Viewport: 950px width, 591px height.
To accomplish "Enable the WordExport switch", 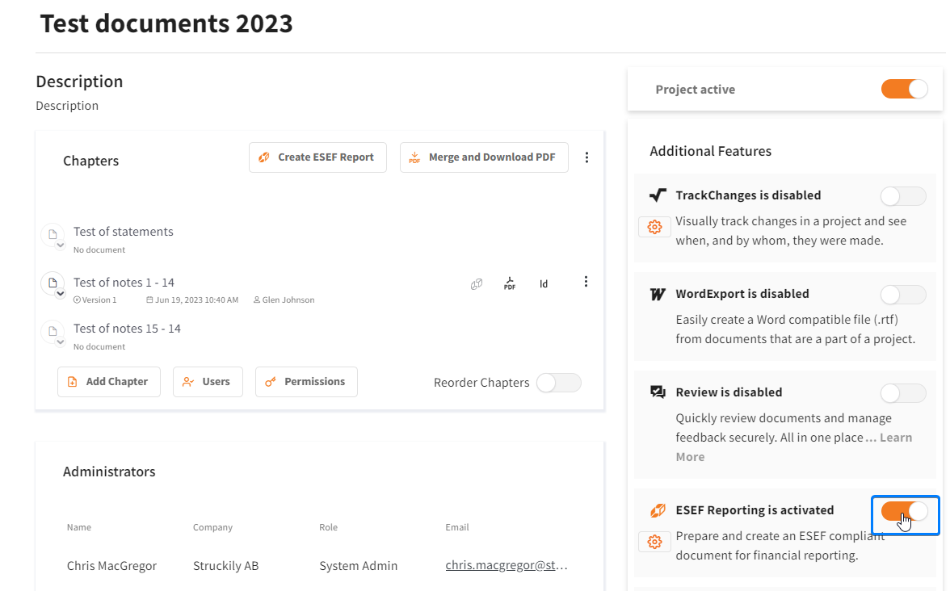I will click(x=903, y=295).
